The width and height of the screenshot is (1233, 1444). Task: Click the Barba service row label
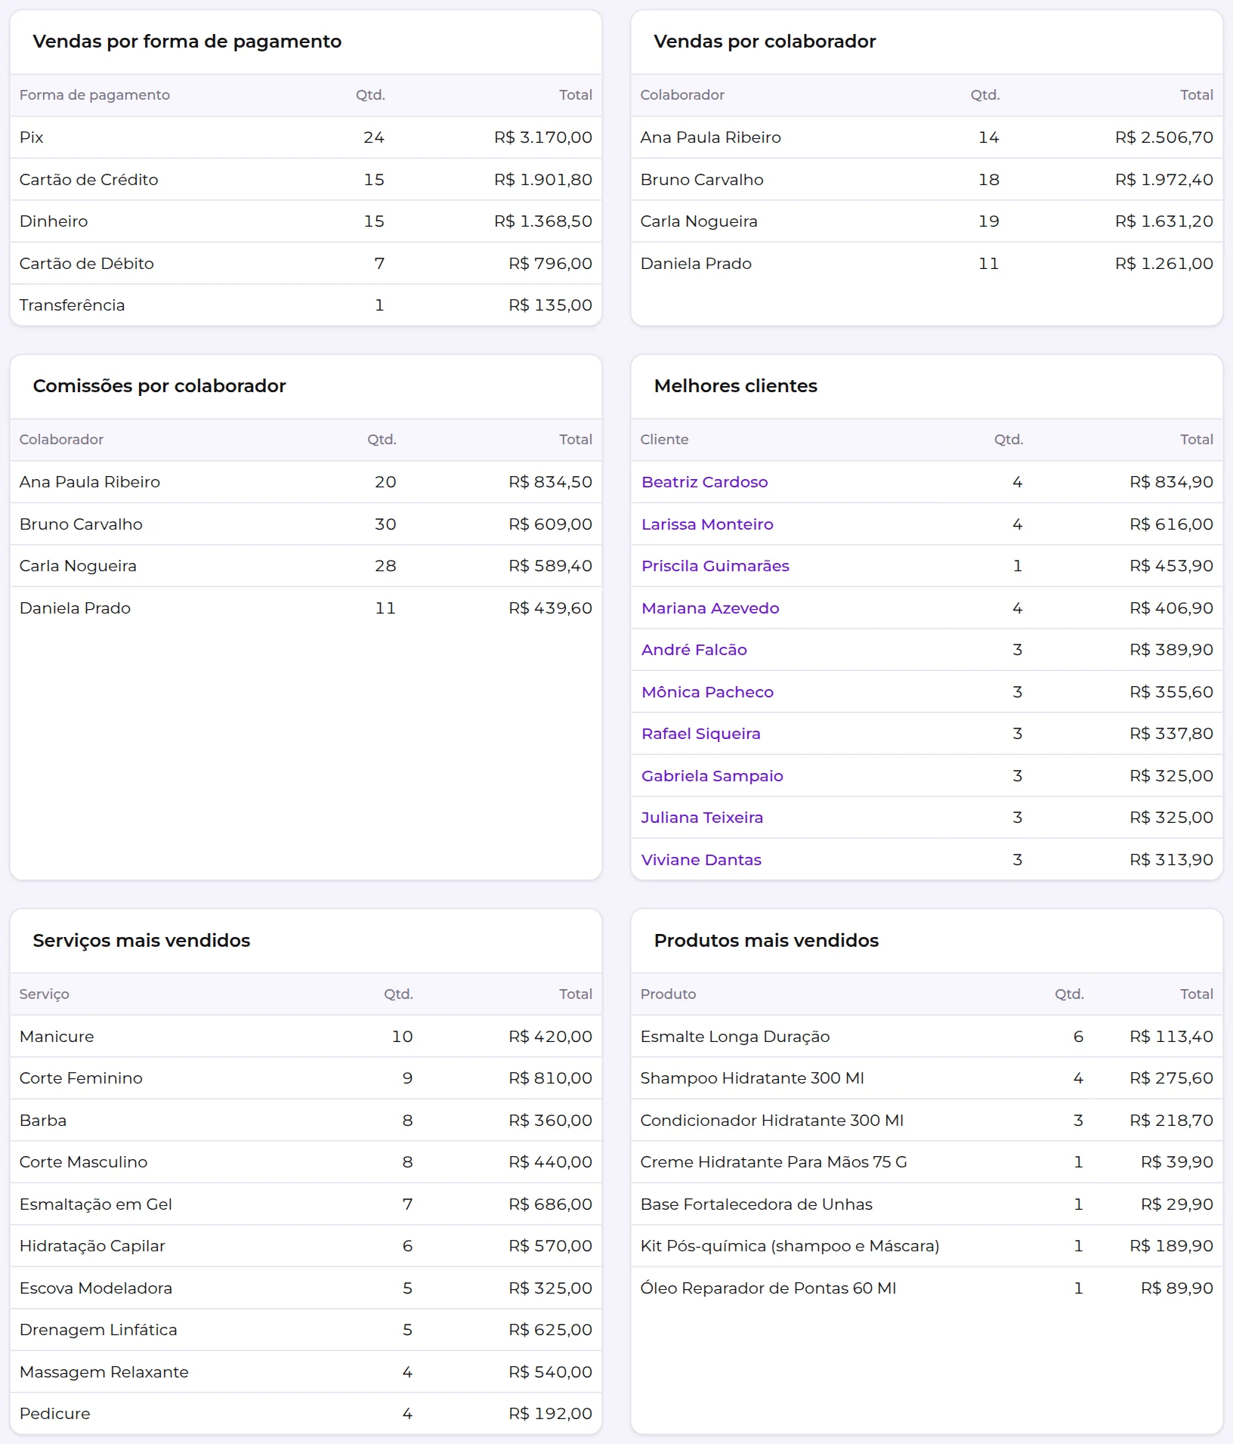43,1121
